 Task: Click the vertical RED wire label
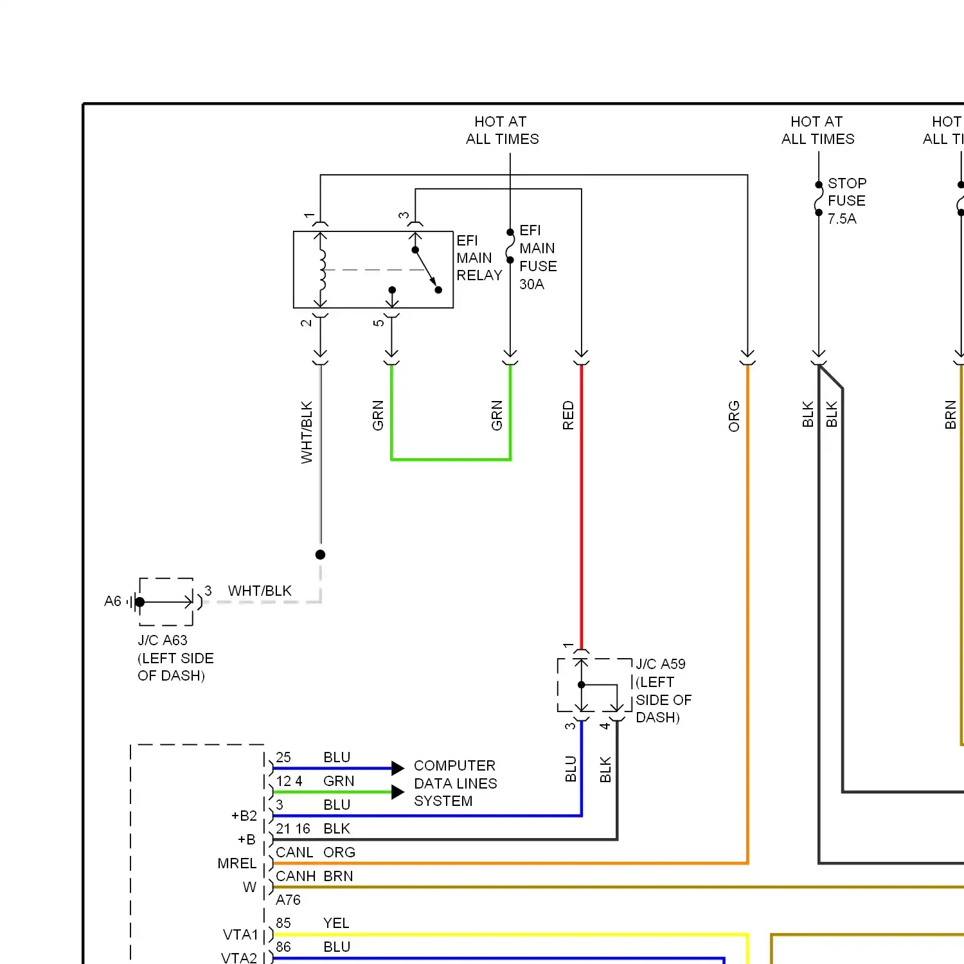click(x=568, y=415)
